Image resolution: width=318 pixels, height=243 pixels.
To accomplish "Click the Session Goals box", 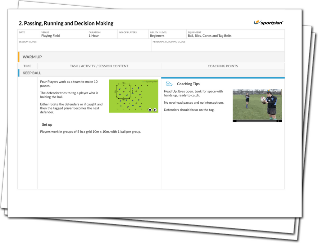I will [x=84, y=45].
